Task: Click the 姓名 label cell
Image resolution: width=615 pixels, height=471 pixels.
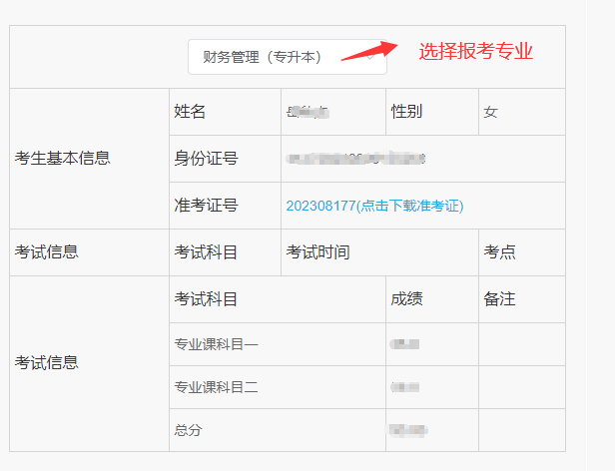Action: point(190,112)
